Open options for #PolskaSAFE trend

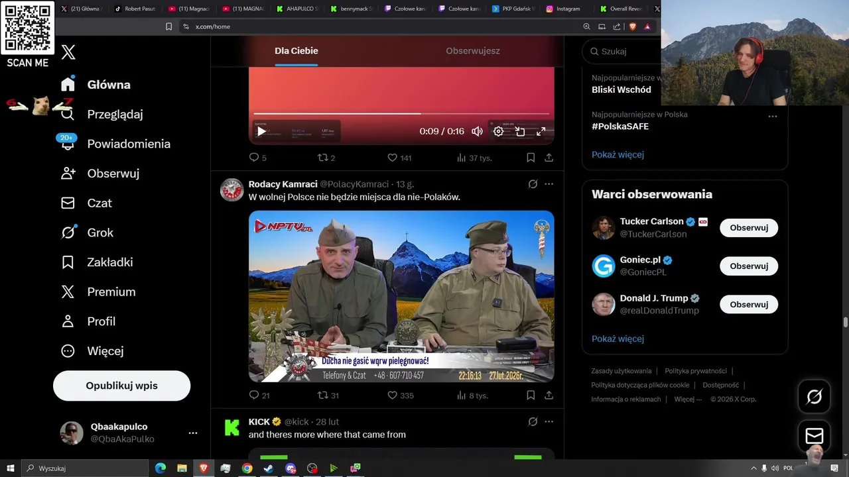tap(773, 116)
